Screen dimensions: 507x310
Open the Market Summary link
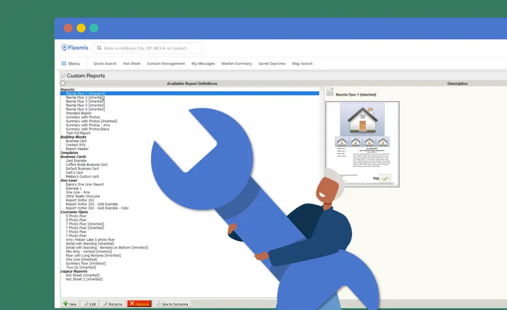tap(237, 64)
